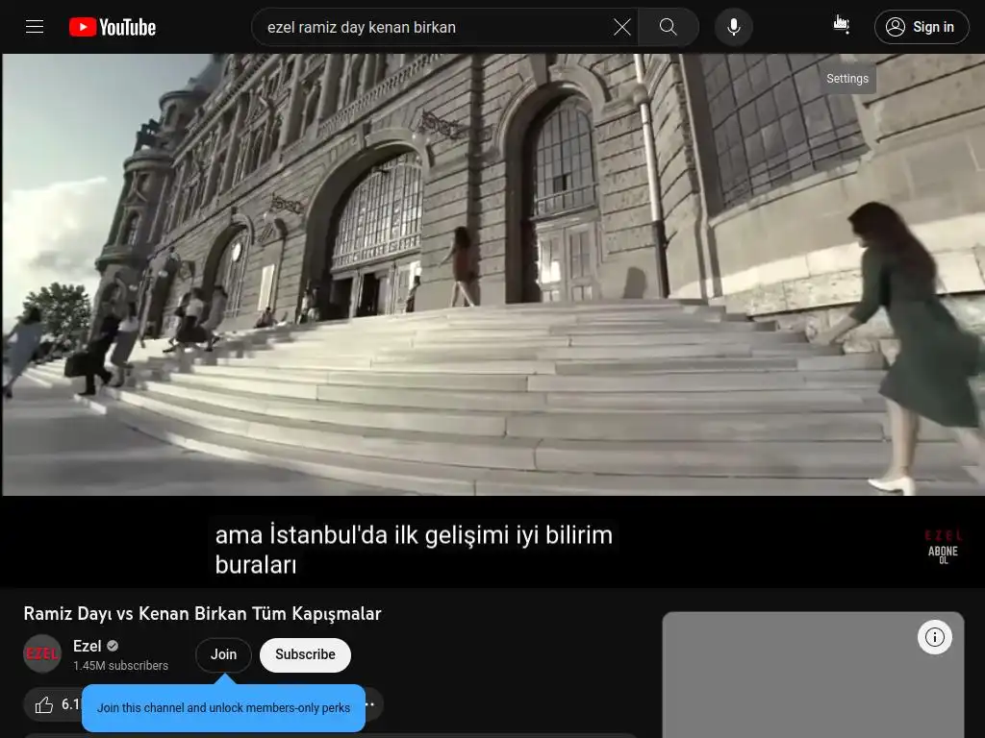Click the video title Ramiz Dayı vs Kenan Birkan
985x738 pixels.
click(202, 613)
